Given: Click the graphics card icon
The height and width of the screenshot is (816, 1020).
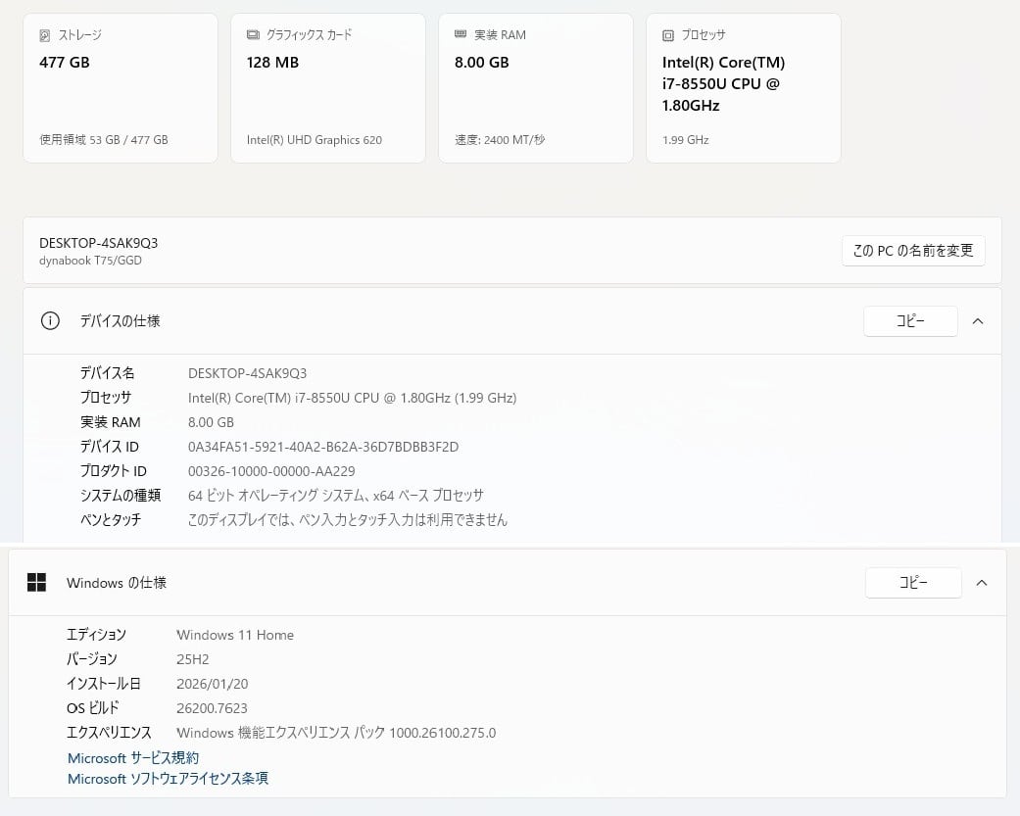Looking at the screenshot, I should click(x=253, y=35).
